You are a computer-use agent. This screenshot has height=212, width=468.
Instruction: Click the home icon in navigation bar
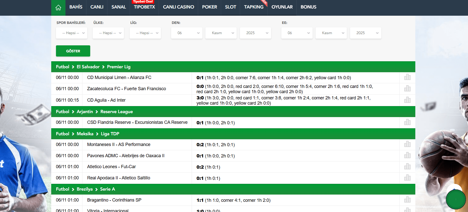[58, 7]
